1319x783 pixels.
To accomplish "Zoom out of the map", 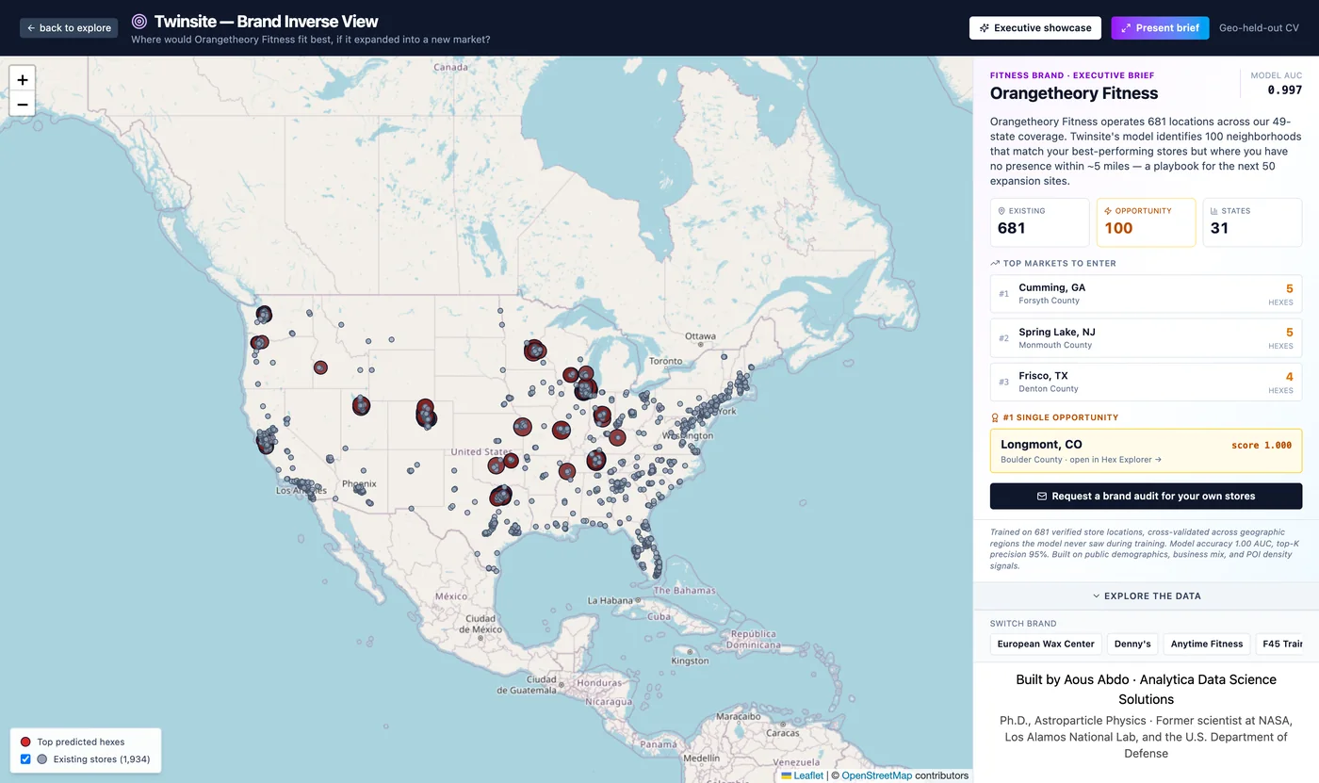I will click(x=23, y=105).
